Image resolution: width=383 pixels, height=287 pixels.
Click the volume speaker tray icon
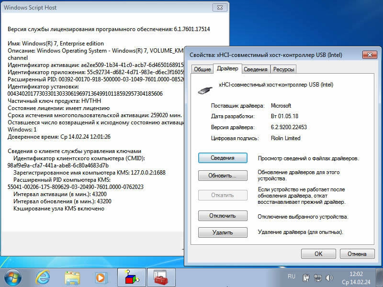coord(329,277)
